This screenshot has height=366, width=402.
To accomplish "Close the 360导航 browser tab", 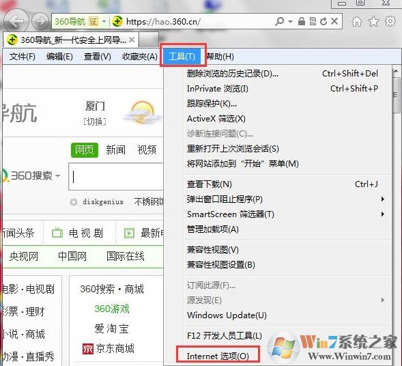I will (x=132, y=40).
